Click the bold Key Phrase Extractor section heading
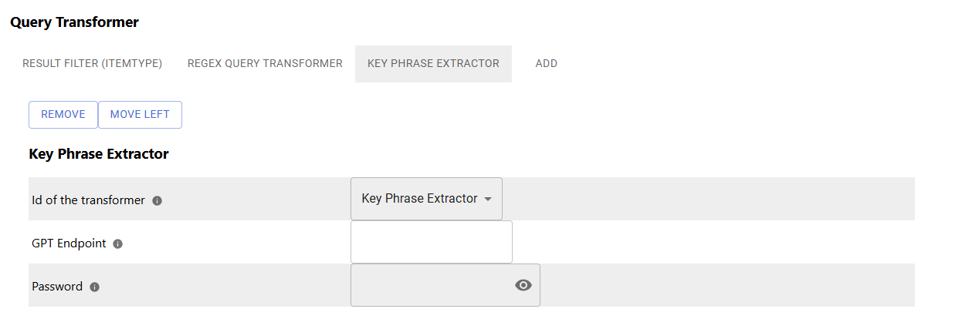This screenshot has width=979, height=319. pyautogui.click(x=99, y=154)
